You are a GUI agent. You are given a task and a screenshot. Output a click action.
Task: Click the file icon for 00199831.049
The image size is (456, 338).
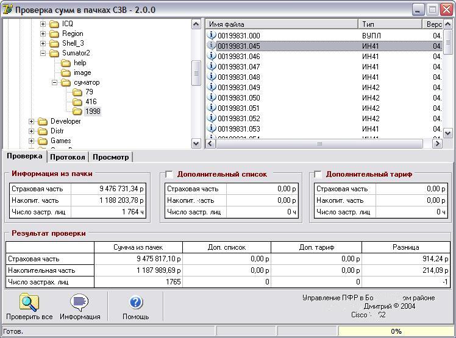212,88
